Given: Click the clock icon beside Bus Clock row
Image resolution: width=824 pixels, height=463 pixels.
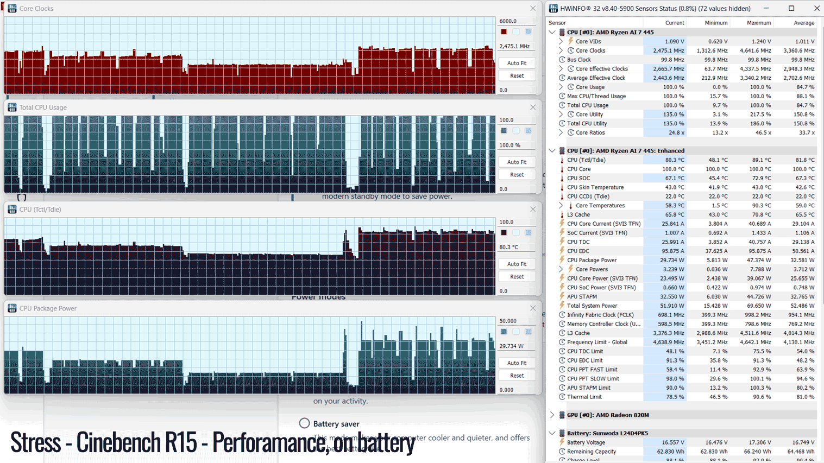Looking at the screenshot, I should (562, 60).
